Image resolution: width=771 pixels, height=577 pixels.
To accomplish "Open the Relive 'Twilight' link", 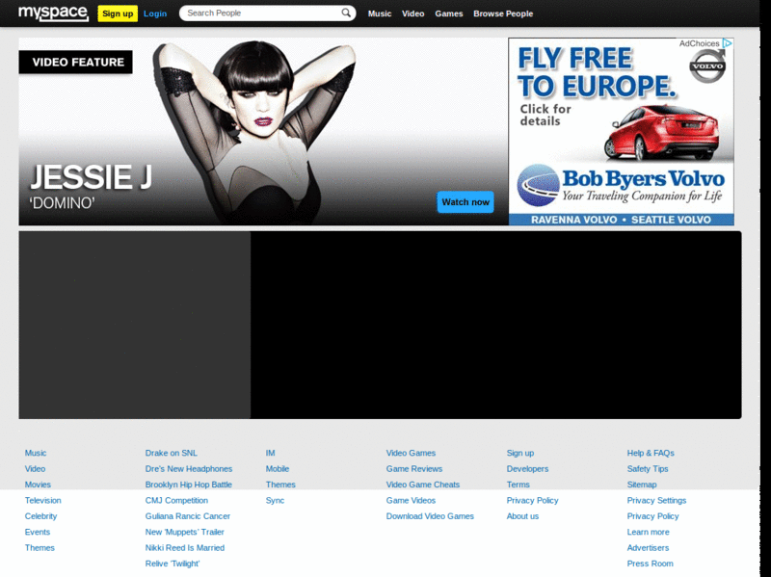I will pos(173,564).
